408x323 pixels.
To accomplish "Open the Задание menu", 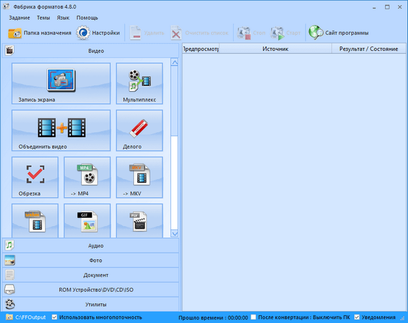I will (20, 18).
